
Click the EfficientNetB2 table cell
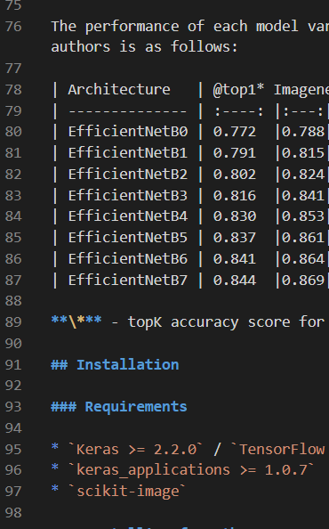128,174
